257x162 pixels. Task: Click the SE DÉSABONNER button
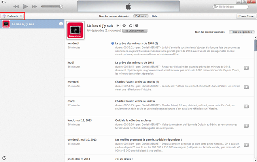pyautogui.click(x=135, y=31)
